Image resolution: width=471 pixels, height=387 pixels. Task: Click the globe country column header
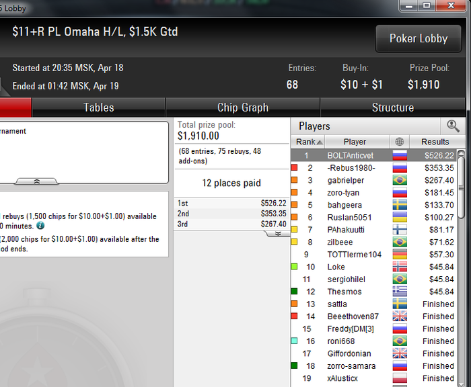[x=400, y=142]
